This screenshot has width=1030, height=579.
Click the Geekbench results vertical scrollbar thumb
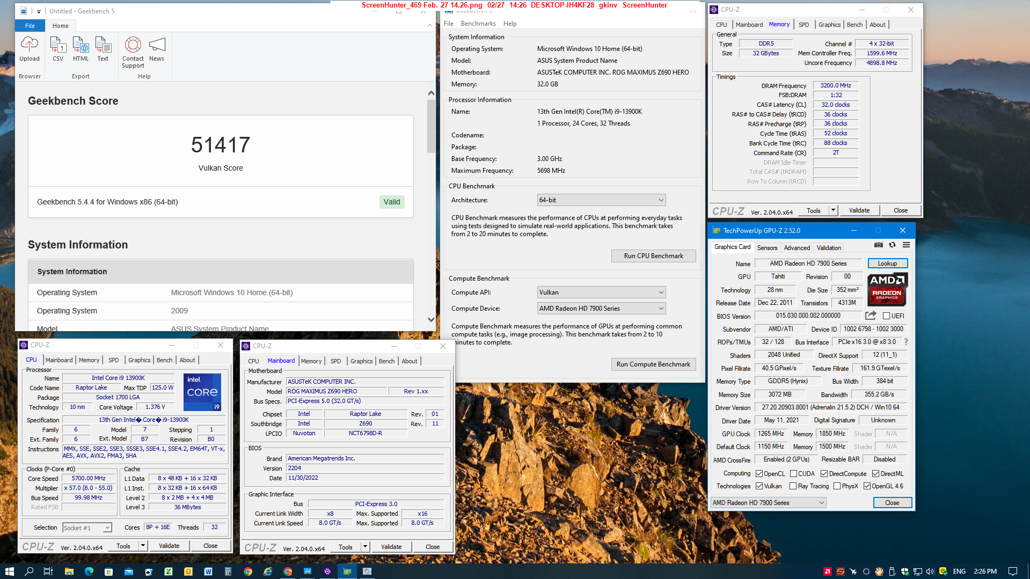click(431, 126)
